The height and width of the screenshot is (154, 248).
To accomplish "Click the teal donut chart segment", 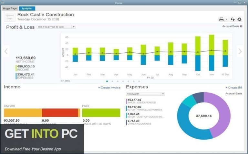I will click(189, 101).
